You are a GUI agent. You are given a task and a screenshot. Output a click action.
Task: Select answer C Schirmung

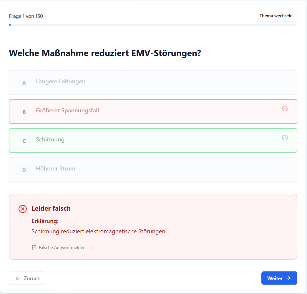pyautogui.click(x=153, y=141)
